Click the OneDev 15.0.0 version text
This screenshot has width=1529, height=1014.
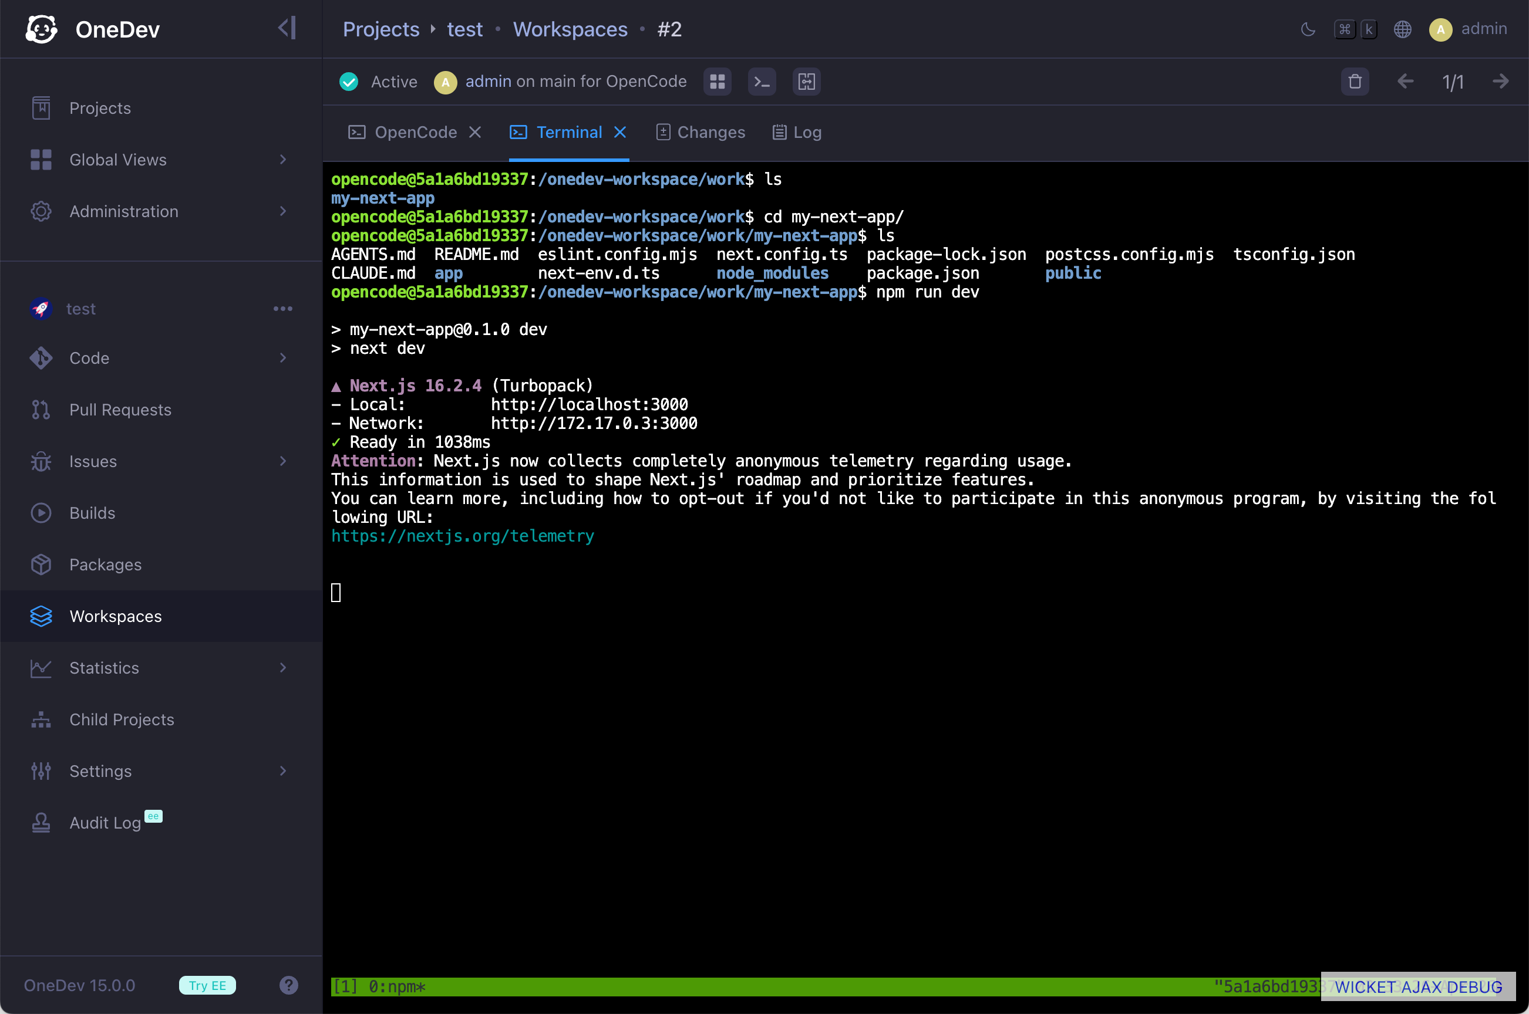coord(80,986)
